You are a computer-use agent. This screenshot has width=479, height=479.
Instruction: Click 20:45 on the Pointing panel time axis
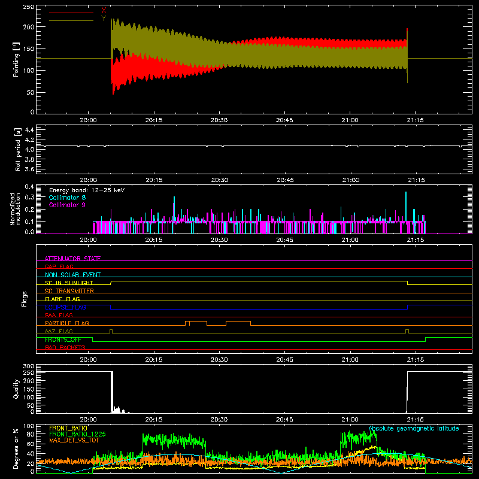pos(284,120)
